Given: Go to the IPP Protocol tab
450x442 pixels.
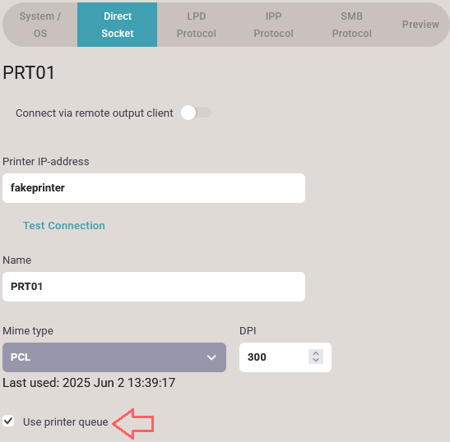Looking at the screenshot, I should pos(273,25).
